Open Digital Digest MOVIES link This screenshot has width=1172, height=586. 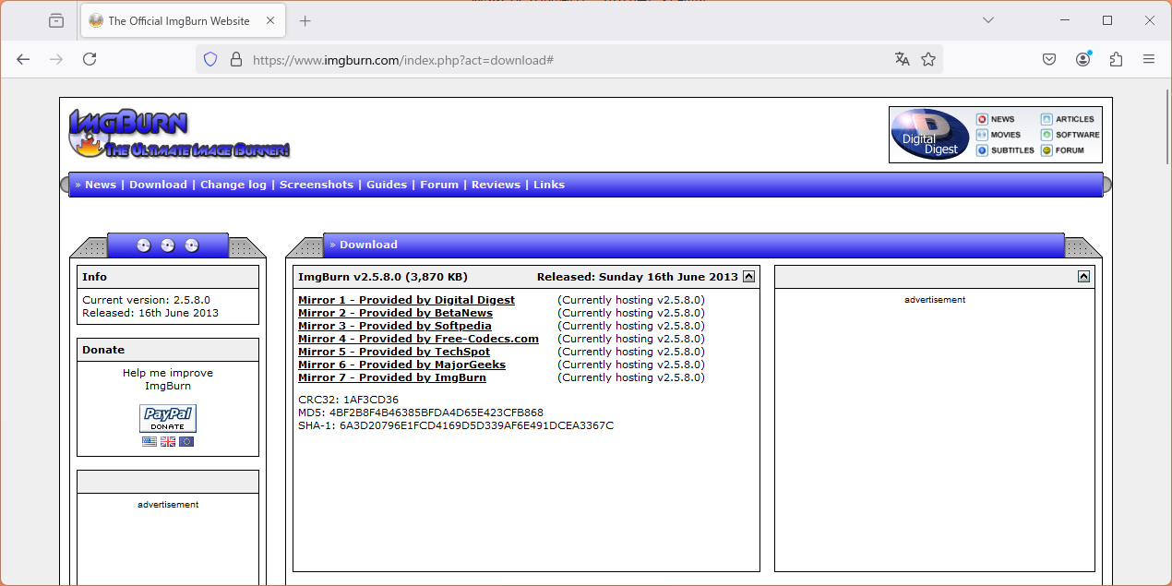click(x=998, y=135)
